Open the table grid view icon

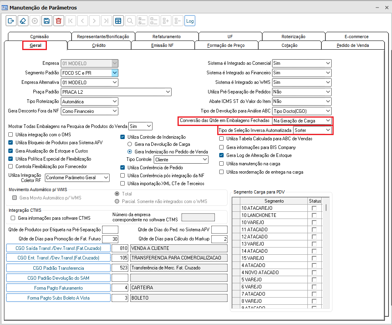[x=118, y=21]
